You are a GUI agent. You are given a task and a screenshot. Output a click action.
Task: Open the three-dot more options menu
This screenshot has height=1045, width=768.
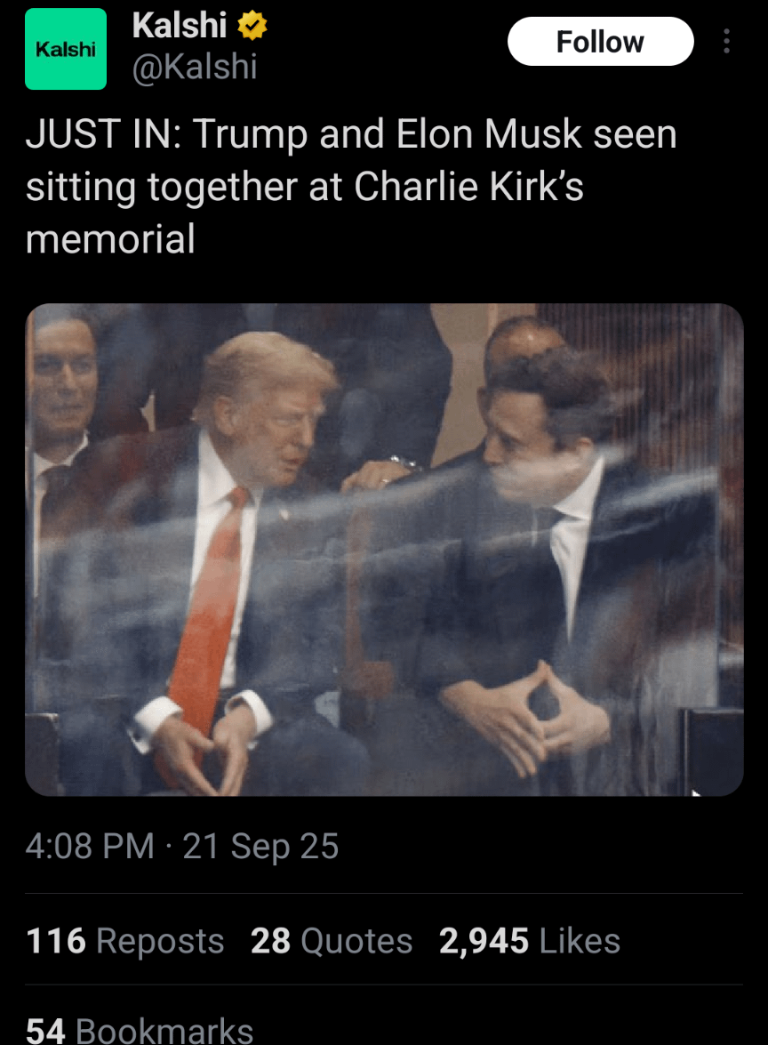click(x=726, y=41)
